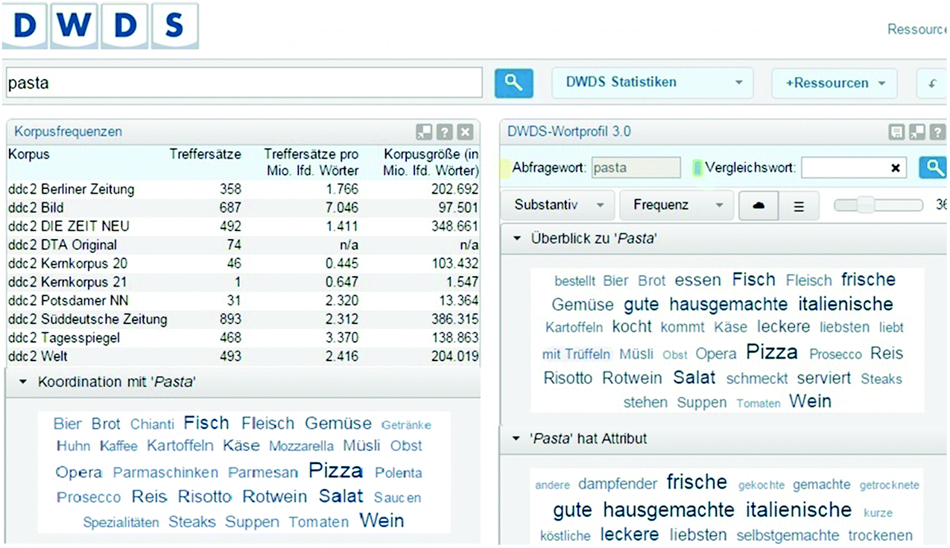Click Getränke in the Koordination cloud
Screen dimensions: 950x548
coord(406,425)
